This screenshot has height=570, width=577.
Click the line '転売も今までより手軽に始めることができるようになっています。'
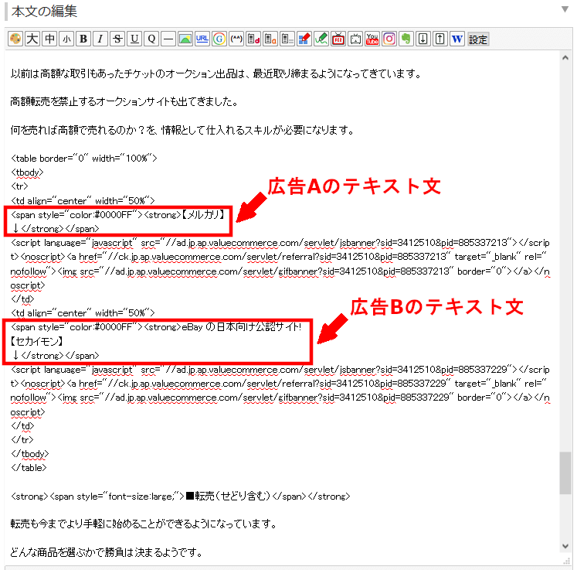[144, 524]
